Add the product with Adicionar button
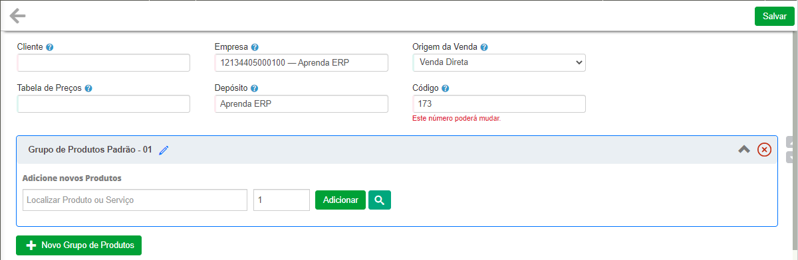This screenshot has width=798, height=260. [x=340, y=200]
